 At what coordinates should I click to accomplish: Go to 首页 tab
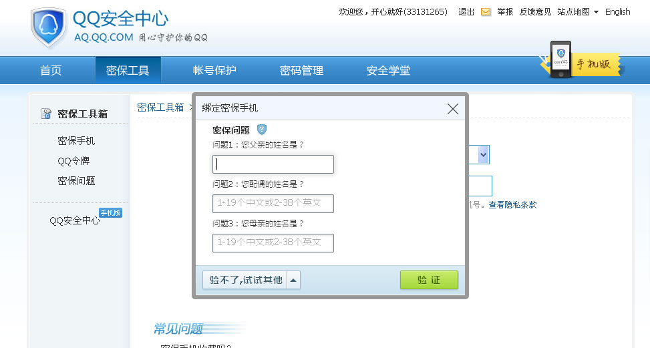51,70
